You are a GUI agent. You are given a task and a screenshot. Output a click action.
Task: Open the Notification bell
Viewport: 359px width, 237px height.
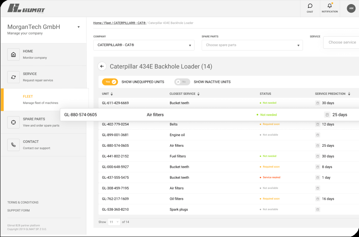coord(330,8)
